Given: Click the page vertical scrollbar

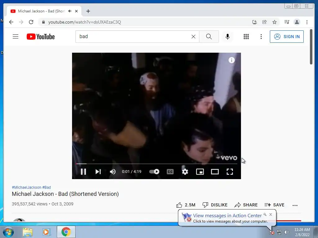Looking at the screenshot, I should point(311,47).
